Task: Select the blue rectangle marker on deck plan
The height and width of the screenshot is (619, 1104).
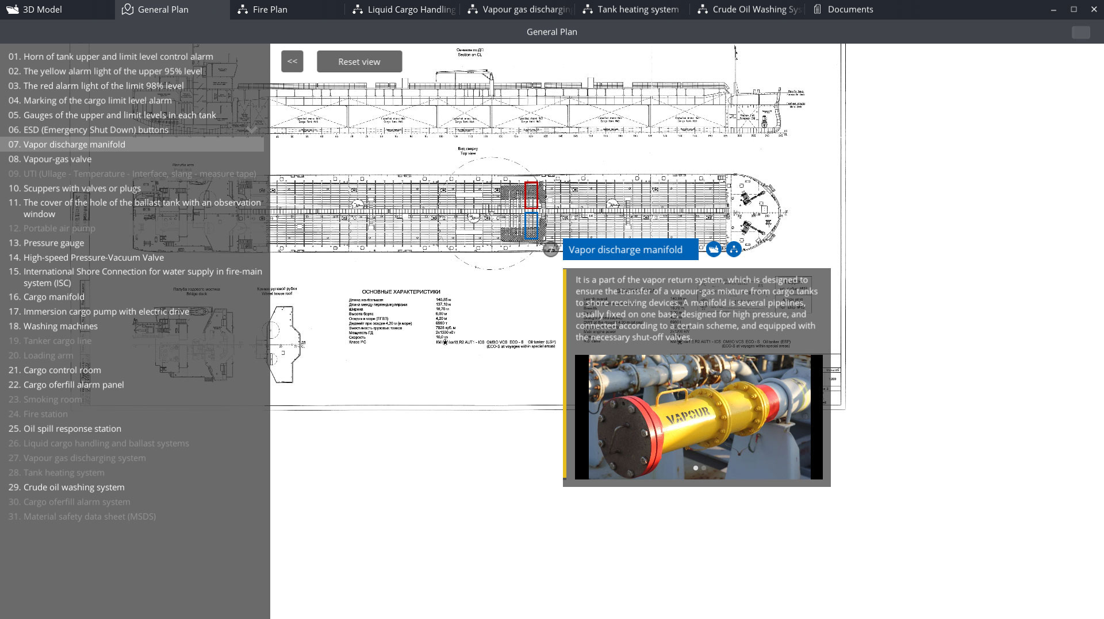Action: click(x=531, y=226)
